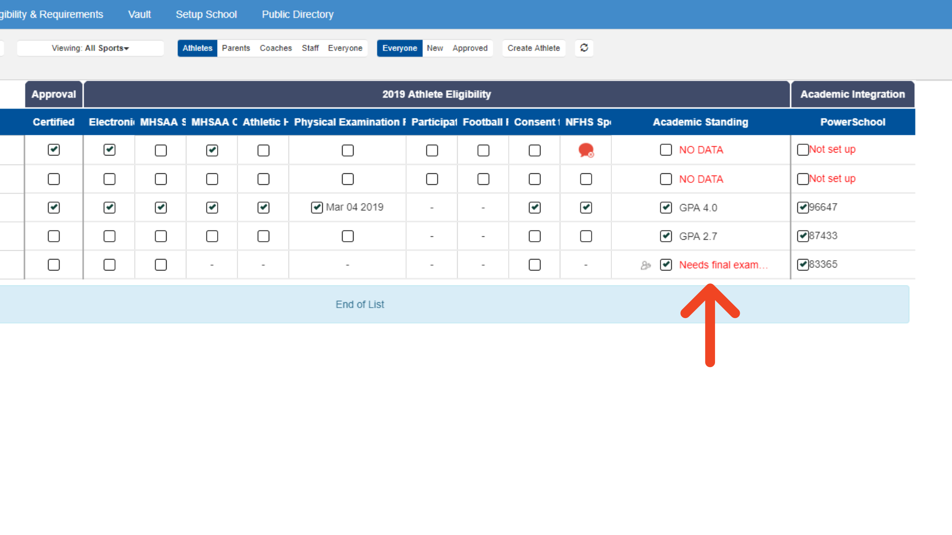Screen dimensions: 952x535
Task: Filter by New athletes
Action: (435, 48)
